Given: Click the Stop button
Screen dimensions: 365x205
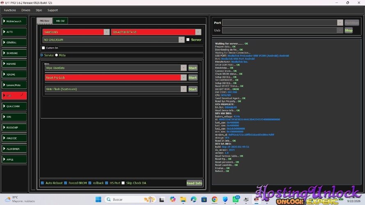Looking at the screenshot, I should click(x=349, y=30).
